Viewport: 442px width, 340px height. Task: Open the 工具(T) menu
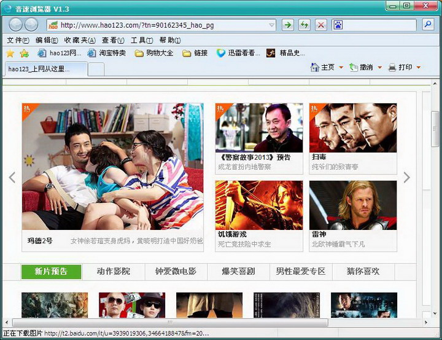(x=142, y=41)
